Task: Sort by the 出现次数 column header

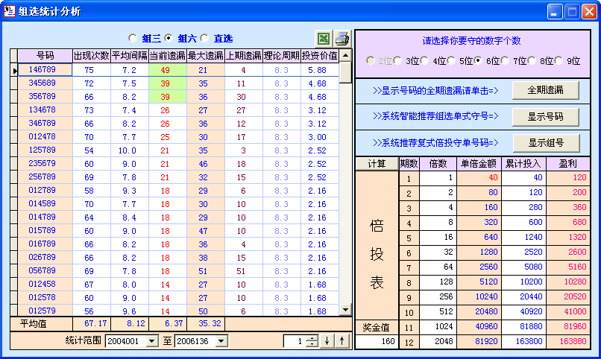Action: [91, 56]
